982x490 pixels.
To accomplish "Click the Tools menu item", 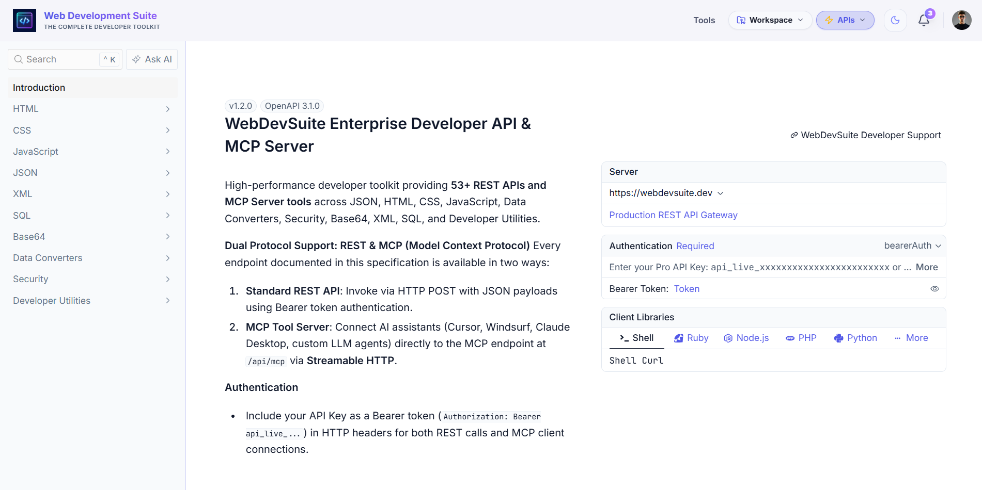I will click(704, 20).
